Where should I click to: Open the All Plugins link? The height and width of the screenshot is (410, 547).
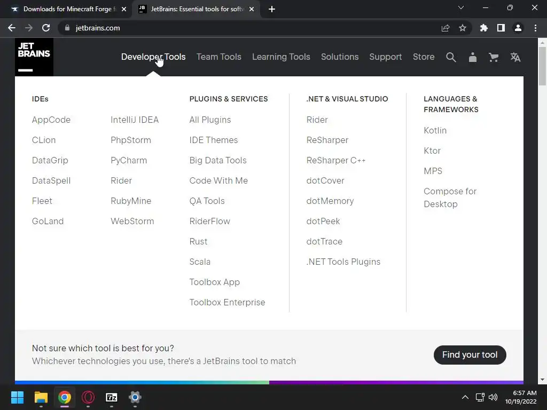click(x=210, y=120)
